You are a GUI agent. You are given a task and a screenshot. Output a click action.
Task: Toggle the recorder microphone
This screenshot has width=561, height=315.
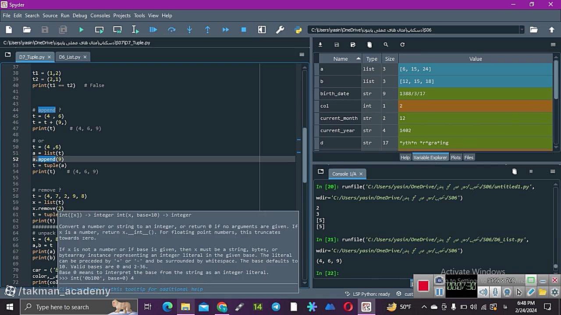495,292
